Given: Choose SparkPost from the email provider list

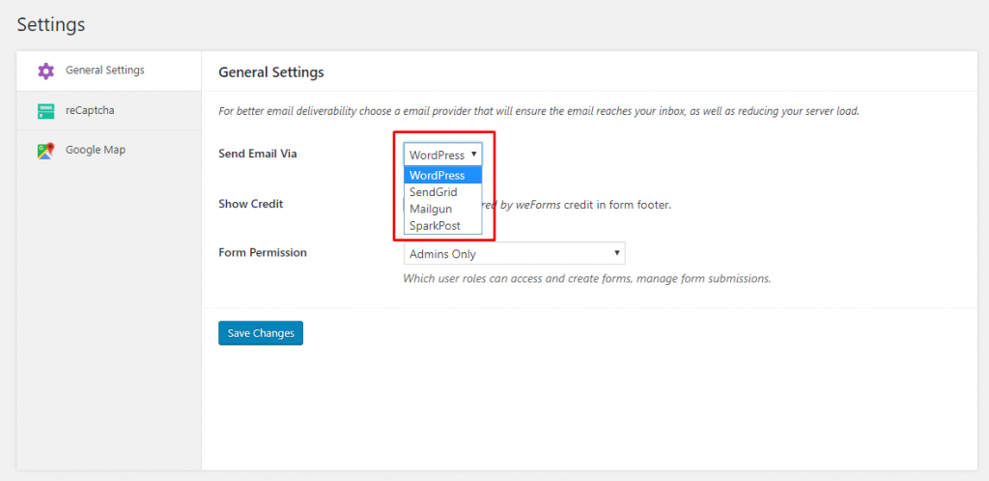Looking at the screenshot, I should (x=442, y=225).
